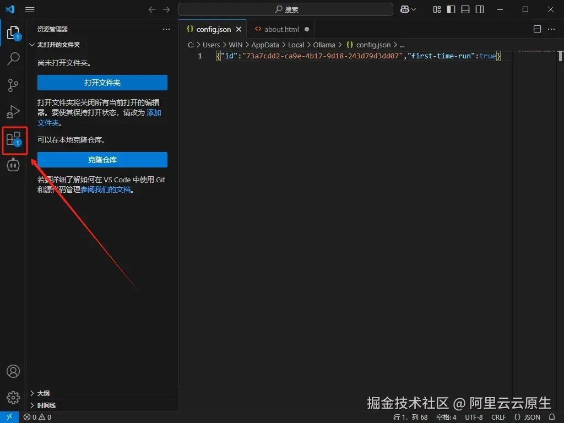
Task: Change encoding via UTF-8 in status bar
Action: tap(474, 417)
